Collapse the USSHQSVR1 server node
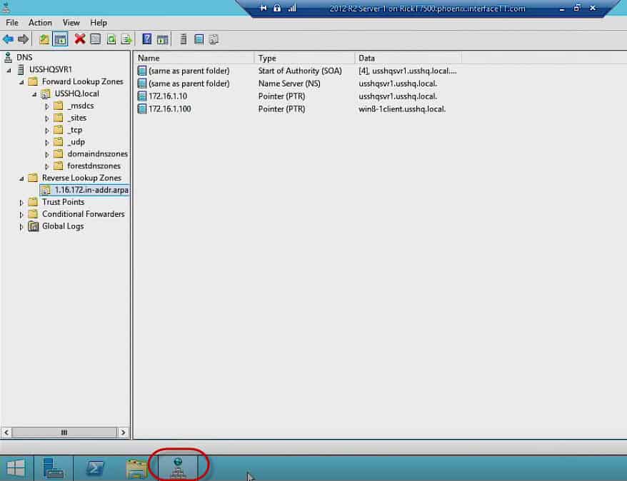 click(9, 71)
